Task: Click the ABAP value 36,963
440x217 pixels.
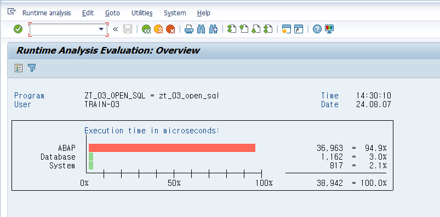Action: [330, 148]
